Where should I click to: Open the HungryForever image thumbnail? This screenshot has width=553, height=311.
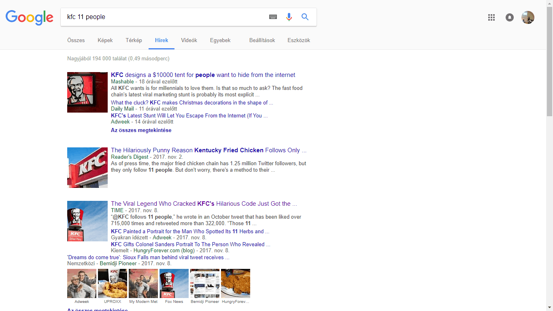tap(236, 283)
